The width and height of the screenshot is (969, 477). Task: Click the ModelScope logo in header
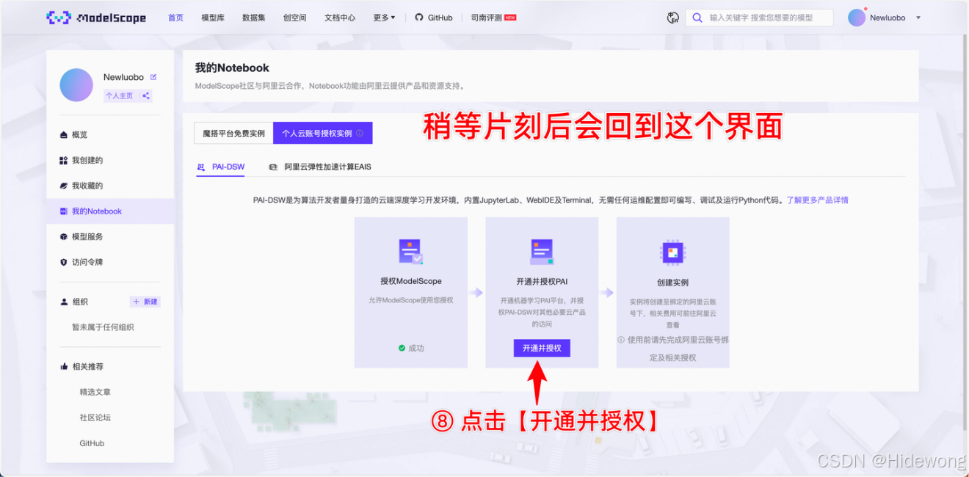(x=96, y=18)
